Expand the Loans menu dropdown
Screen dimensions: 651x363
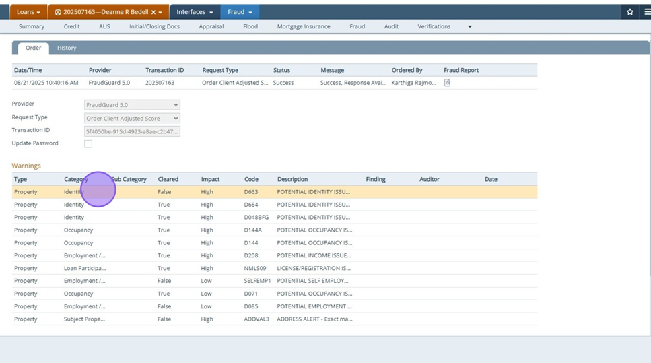tap(28, 12)
